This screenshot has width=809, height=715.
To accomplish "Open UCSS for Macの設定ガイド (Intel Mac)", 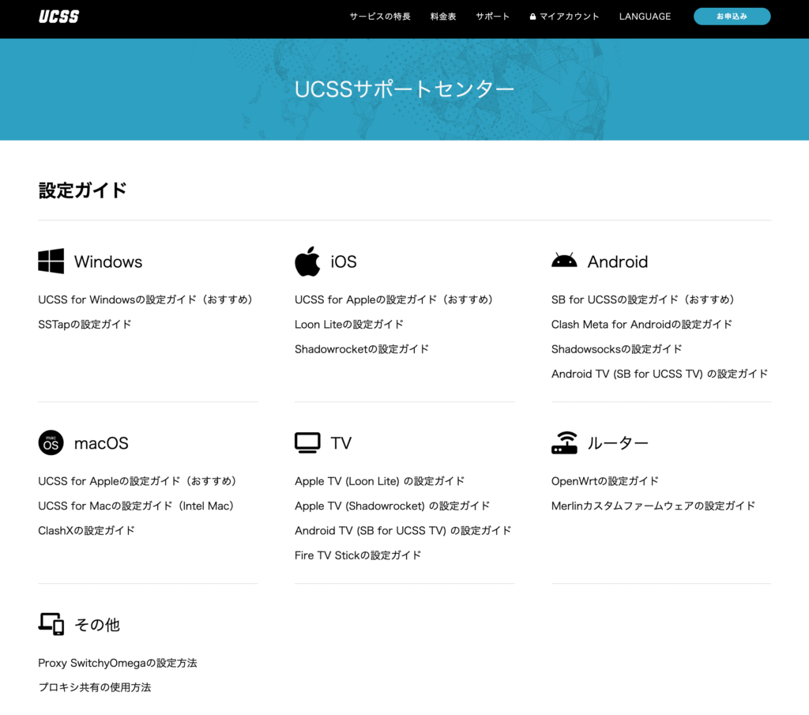I will (136, 506).
